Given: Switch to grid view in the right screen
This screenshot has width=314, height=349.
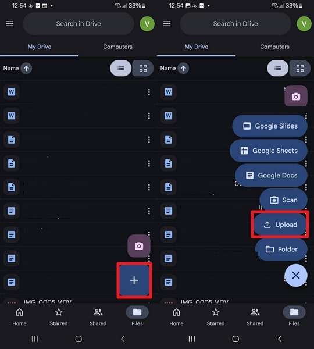Looking at the screenshot, I should pos(300,68).
